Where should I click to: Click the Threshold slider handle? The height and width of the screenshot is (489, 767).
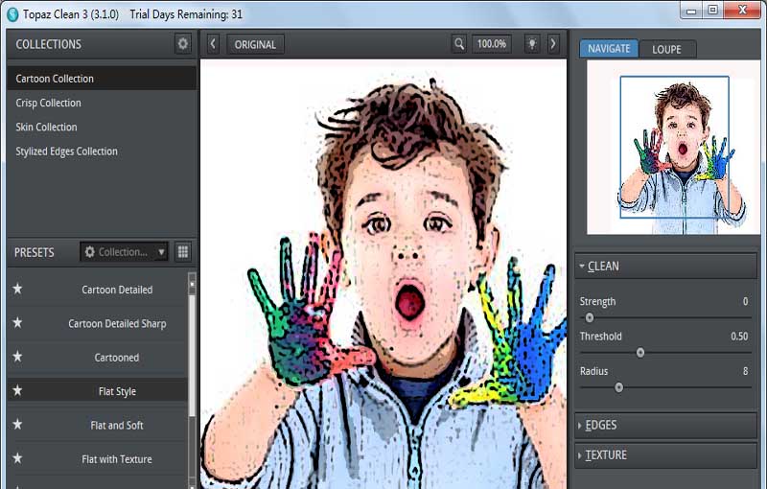[640, 353]
